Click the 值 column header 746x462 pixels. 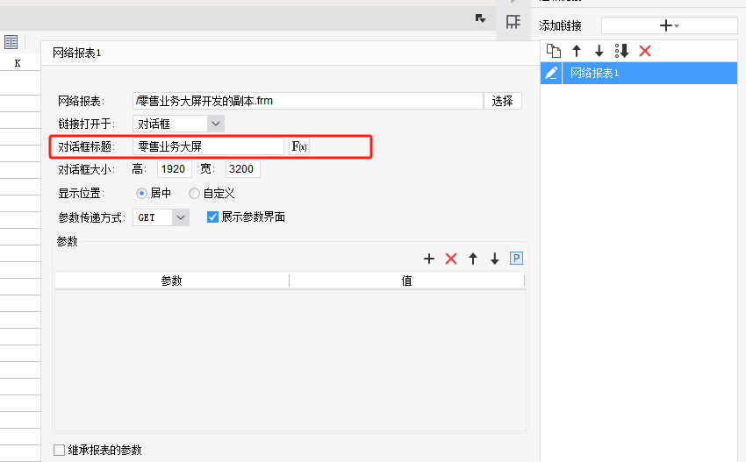(406, 281)
